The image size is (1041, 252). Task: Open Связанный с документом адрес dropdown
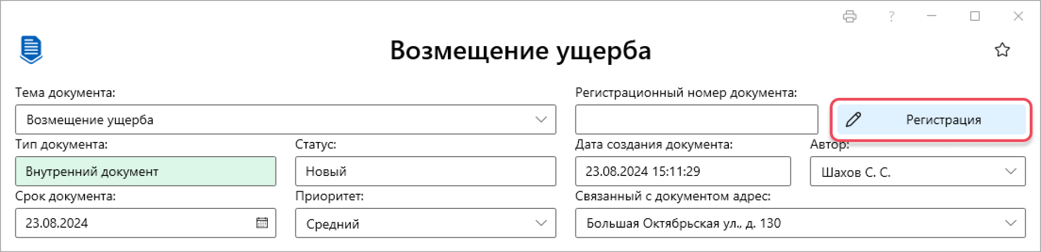[1011, 223]
